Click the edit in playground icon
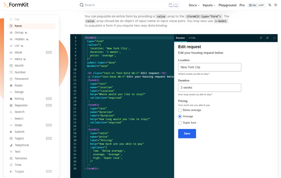 [x=267, y=38]
